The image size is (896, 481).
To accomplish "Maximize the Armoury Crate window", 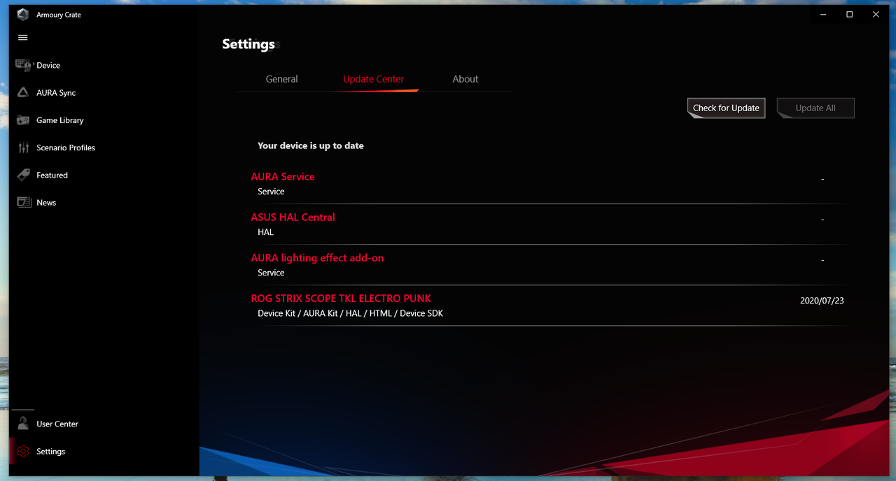I will pyautogui.click(x=849, y=14).
